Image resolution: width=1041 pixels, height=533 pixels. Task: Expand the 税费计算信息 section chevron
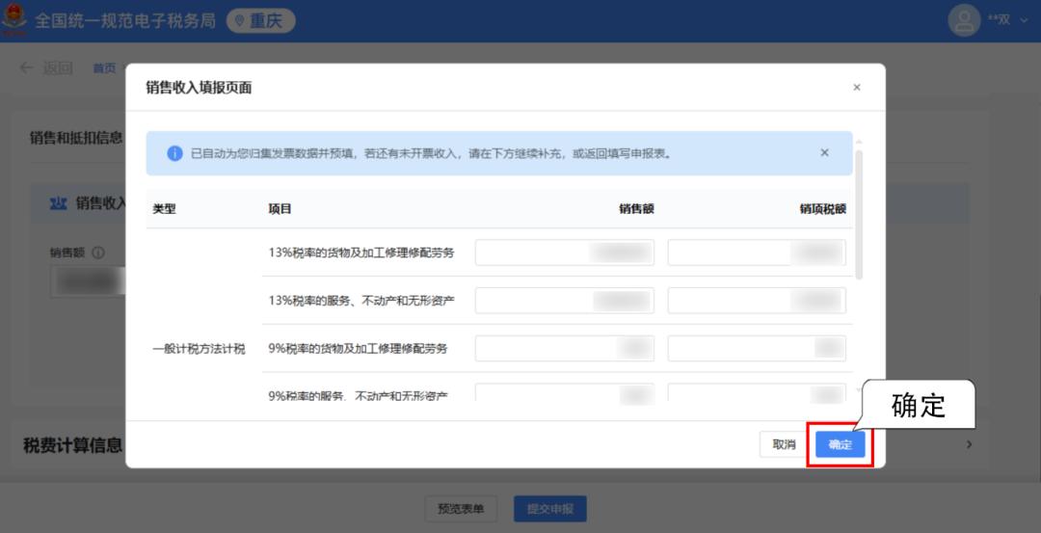969,444
